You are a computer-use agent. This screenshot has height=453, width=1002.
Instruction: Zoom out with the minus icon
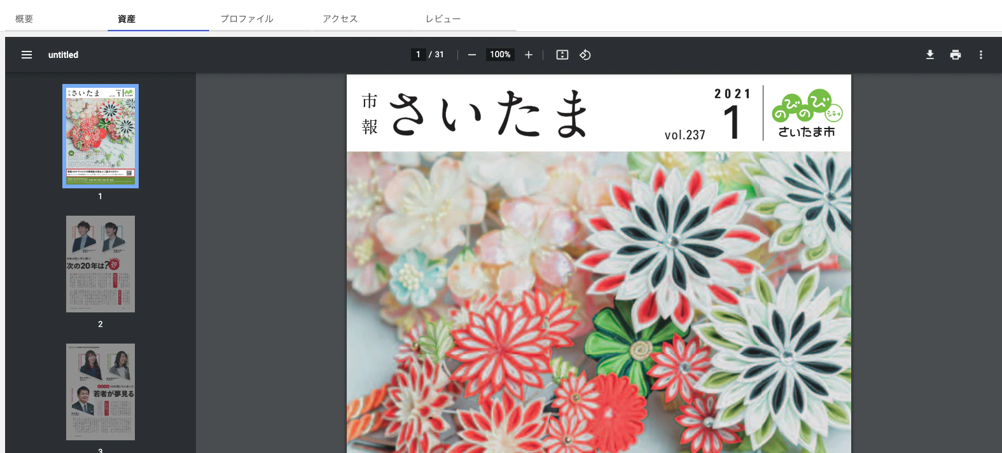(x=472, y=55)
